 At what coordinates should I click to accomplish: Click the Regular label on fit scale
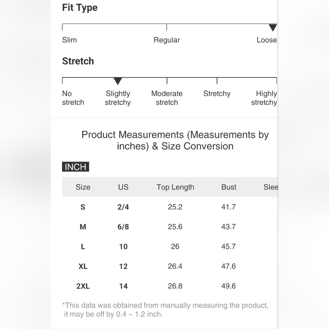(x=166, y=40)
